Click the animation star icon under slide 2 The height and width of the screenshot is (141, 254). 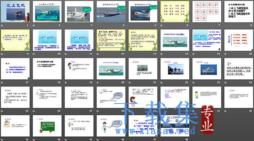(34, 26)
